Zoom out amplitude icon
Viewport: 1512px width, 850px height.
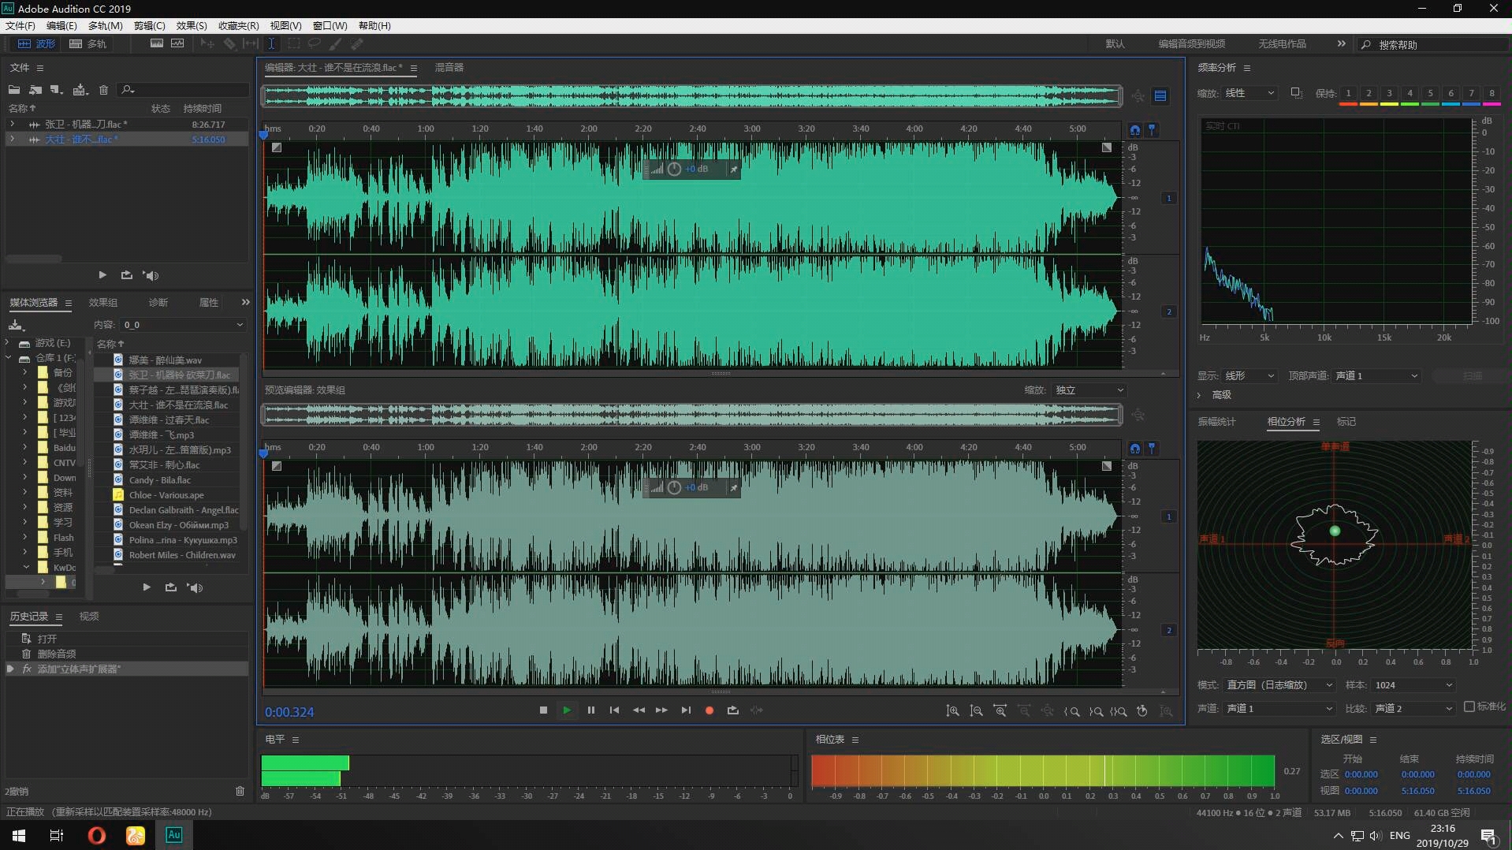[x=976, y=711]
